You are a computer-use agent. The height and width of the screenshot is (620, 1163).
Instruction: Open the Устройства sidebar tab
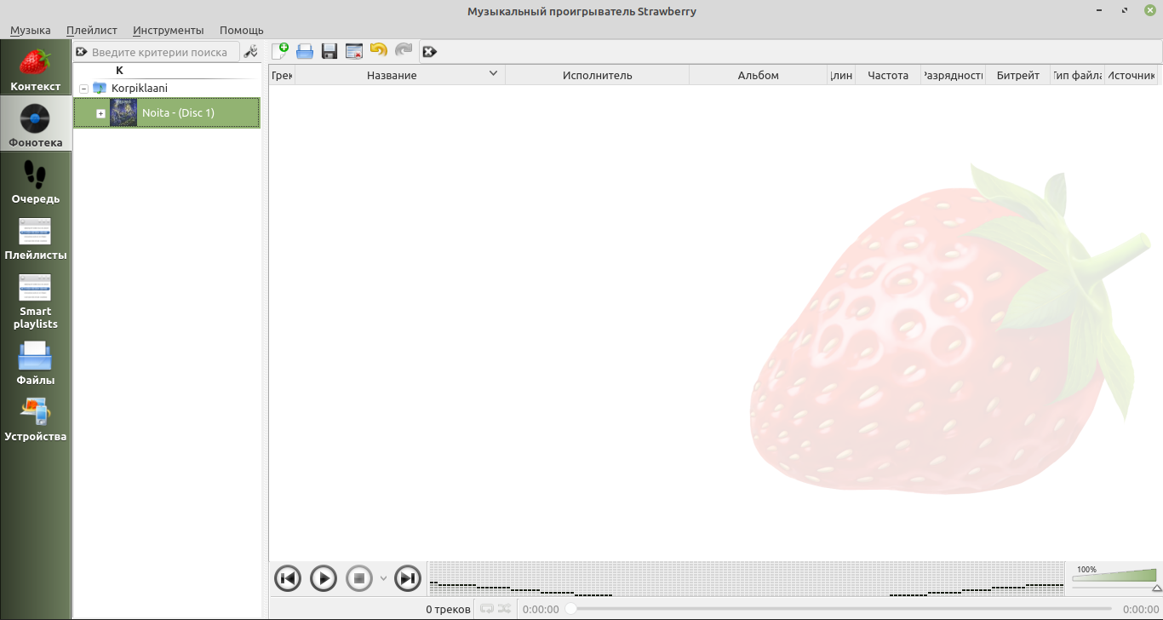[35, 419]
